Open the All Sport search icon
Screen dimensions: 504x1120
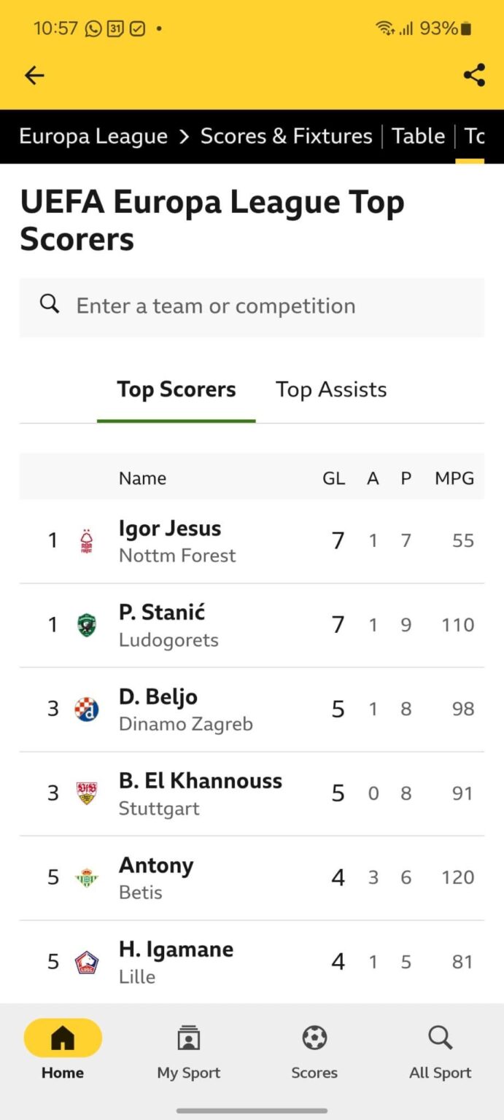(x=440, y=1038)
